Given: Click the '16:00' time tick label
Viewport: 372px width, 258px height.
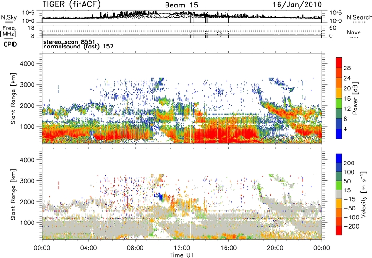Looking at the screenshot, I should coord(228,248).
